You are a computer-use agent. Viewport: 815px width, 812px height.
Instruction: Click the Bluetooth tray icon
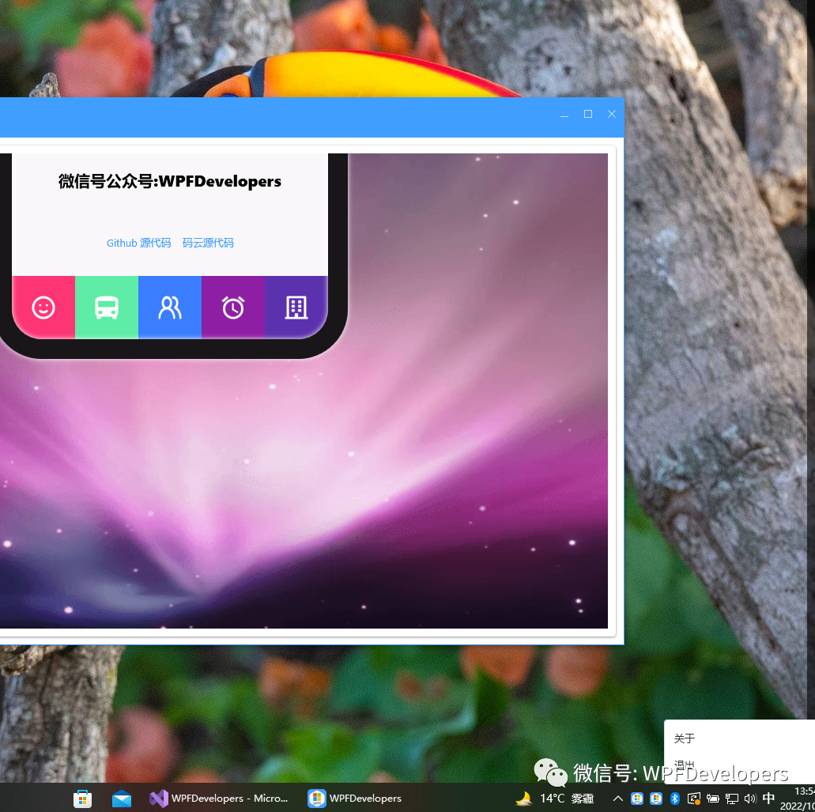pyautogui.click(x=675, y=799)
